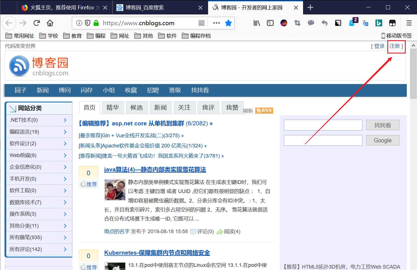Open the Firefox home page icon
This screenshot has height=270, width=417.
[x=50, y=23]
